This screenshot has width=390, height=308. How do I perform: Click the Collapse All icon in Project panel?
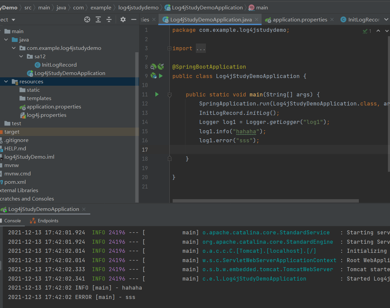(109, 19)
